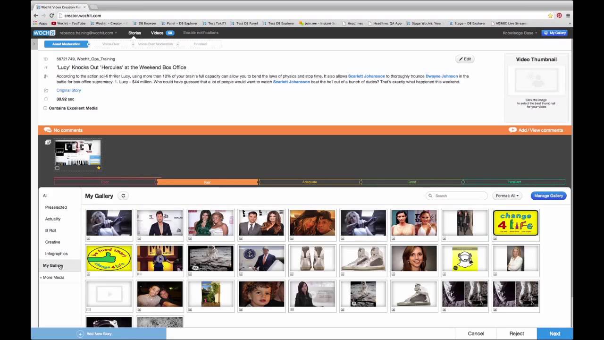Select the video thumbnail placeholder image

pyautogui.click(x=536, y=81)
